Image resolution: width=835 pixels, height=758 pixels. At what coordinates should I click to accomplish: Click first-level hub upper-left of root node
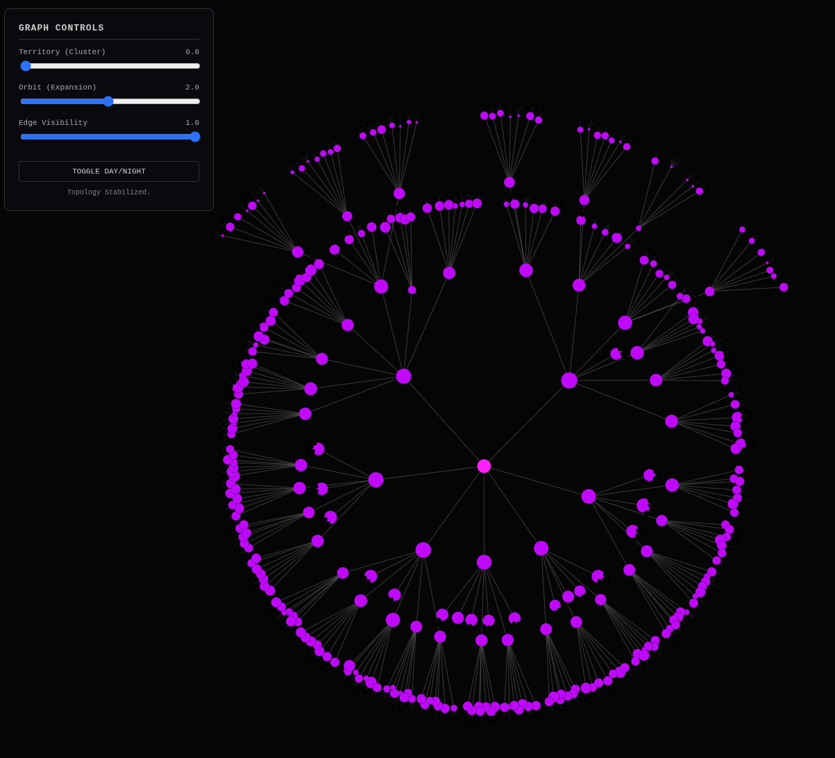(403, 376)
